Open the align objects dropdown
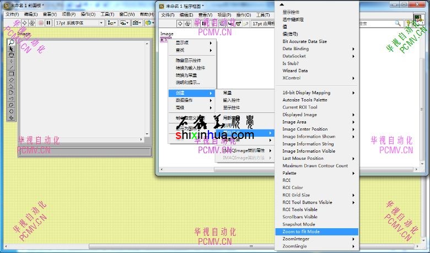The width and height of the screenshot is (430, 253). coord(112,23)
